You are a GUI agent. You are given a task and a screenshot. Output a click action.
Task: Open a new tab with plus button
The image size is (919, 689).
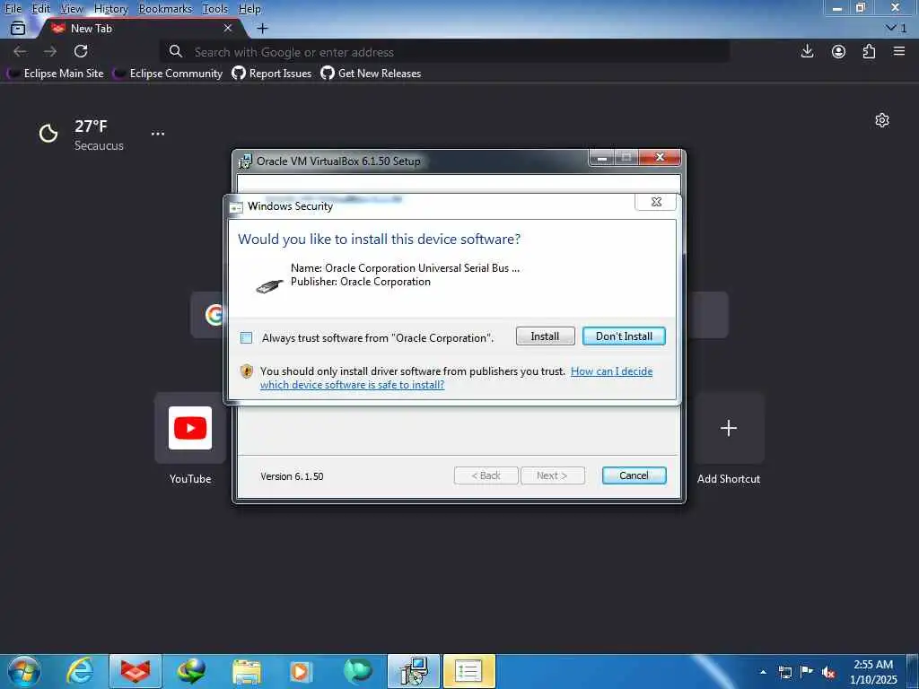coord(262,28)
